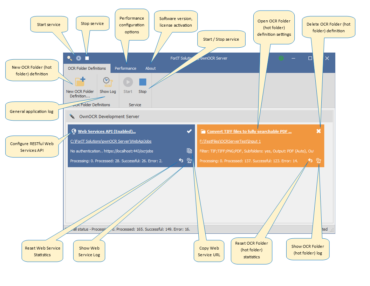Click the key icon in title bar
This screenshot has width=370, height=286.
click(x=70, y=58)
